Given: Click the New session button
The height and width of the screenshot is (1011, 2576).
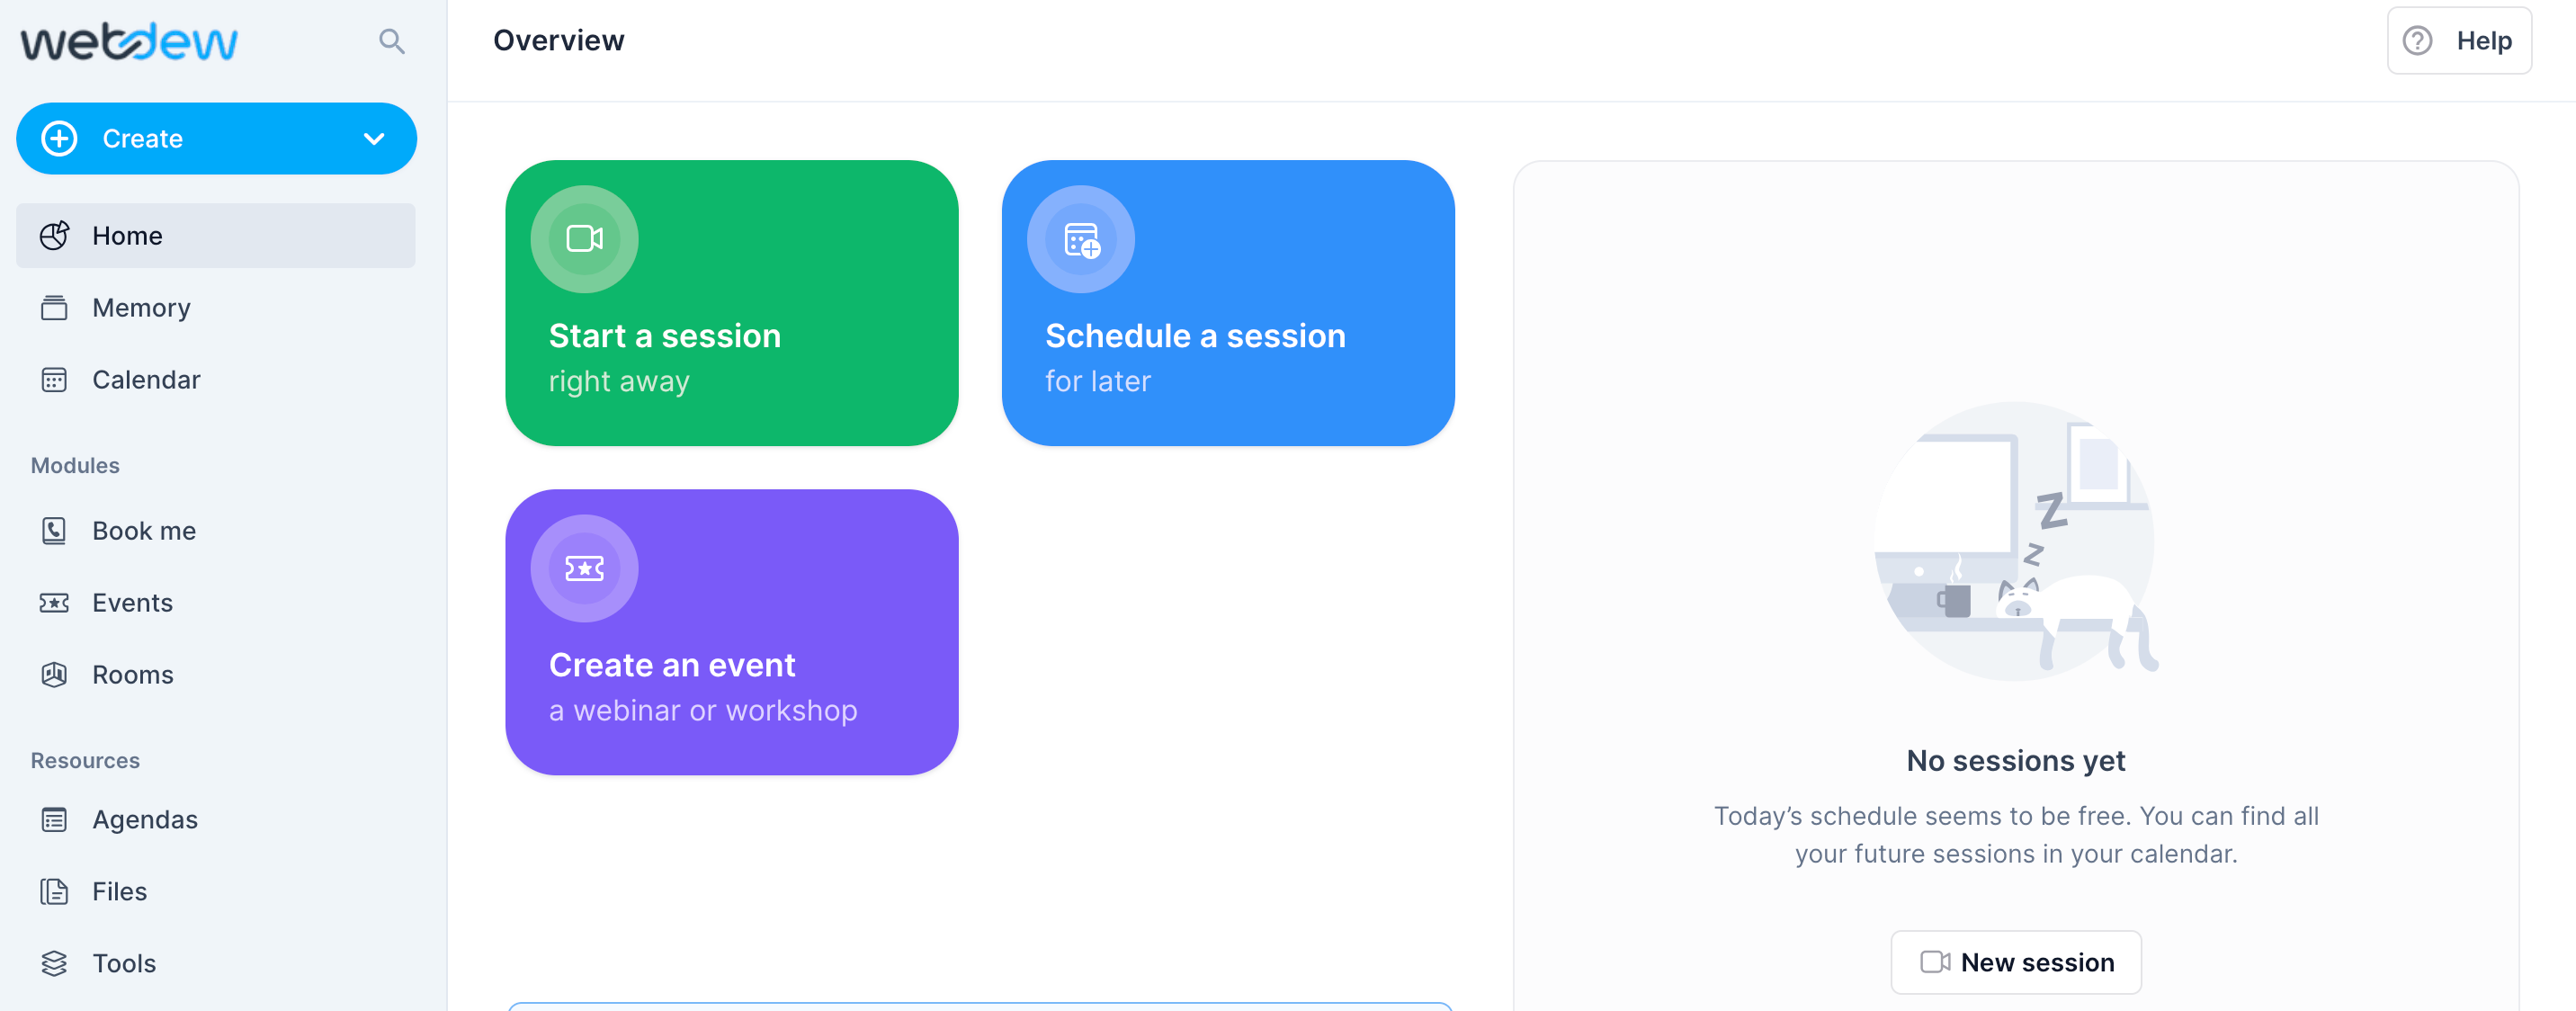Looking at the screenshot, I should pyautogui.click(x=2016, y=963).
